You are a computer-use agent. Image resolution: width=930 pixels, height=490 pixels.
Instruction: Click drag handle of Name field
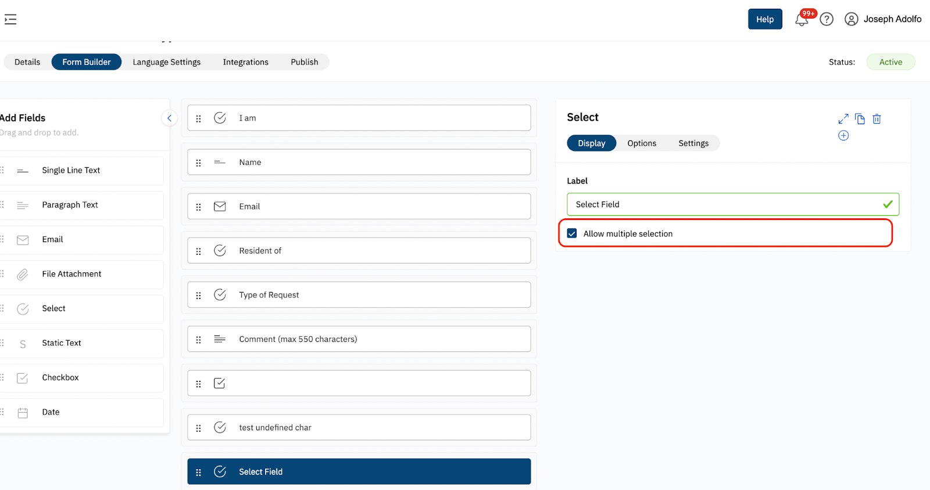tap(198, 163)
